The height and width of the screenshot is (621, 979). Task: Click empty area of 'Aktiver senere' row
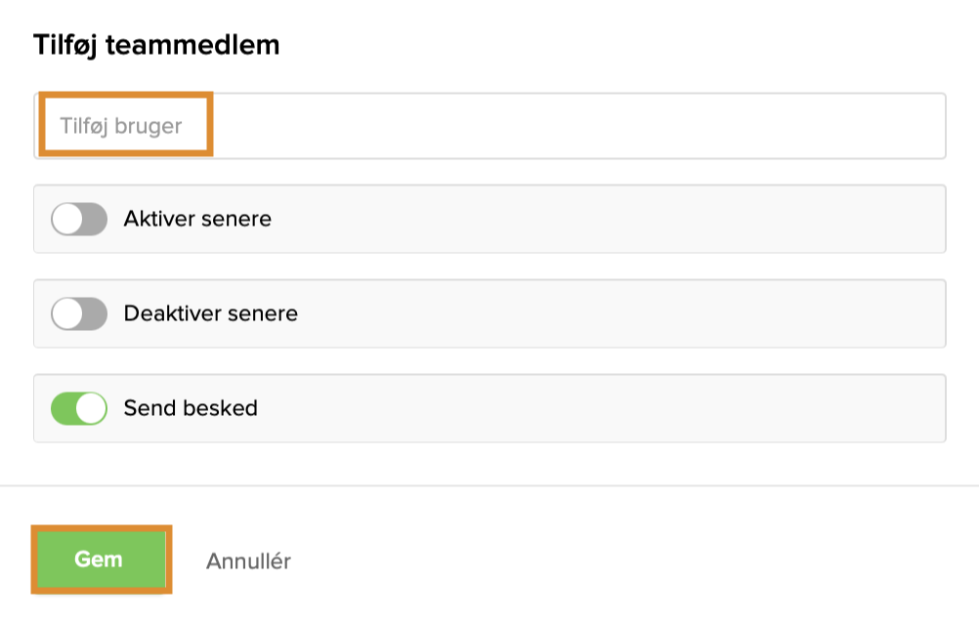point(635,219)
